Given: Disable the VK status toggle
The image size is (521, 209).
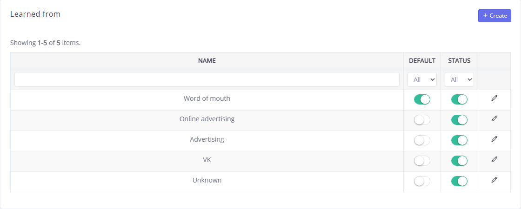Looking at the screenshot, I should pos(459,161).
